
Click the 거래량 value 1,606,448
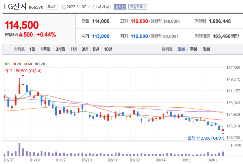[x=220, y=21]
